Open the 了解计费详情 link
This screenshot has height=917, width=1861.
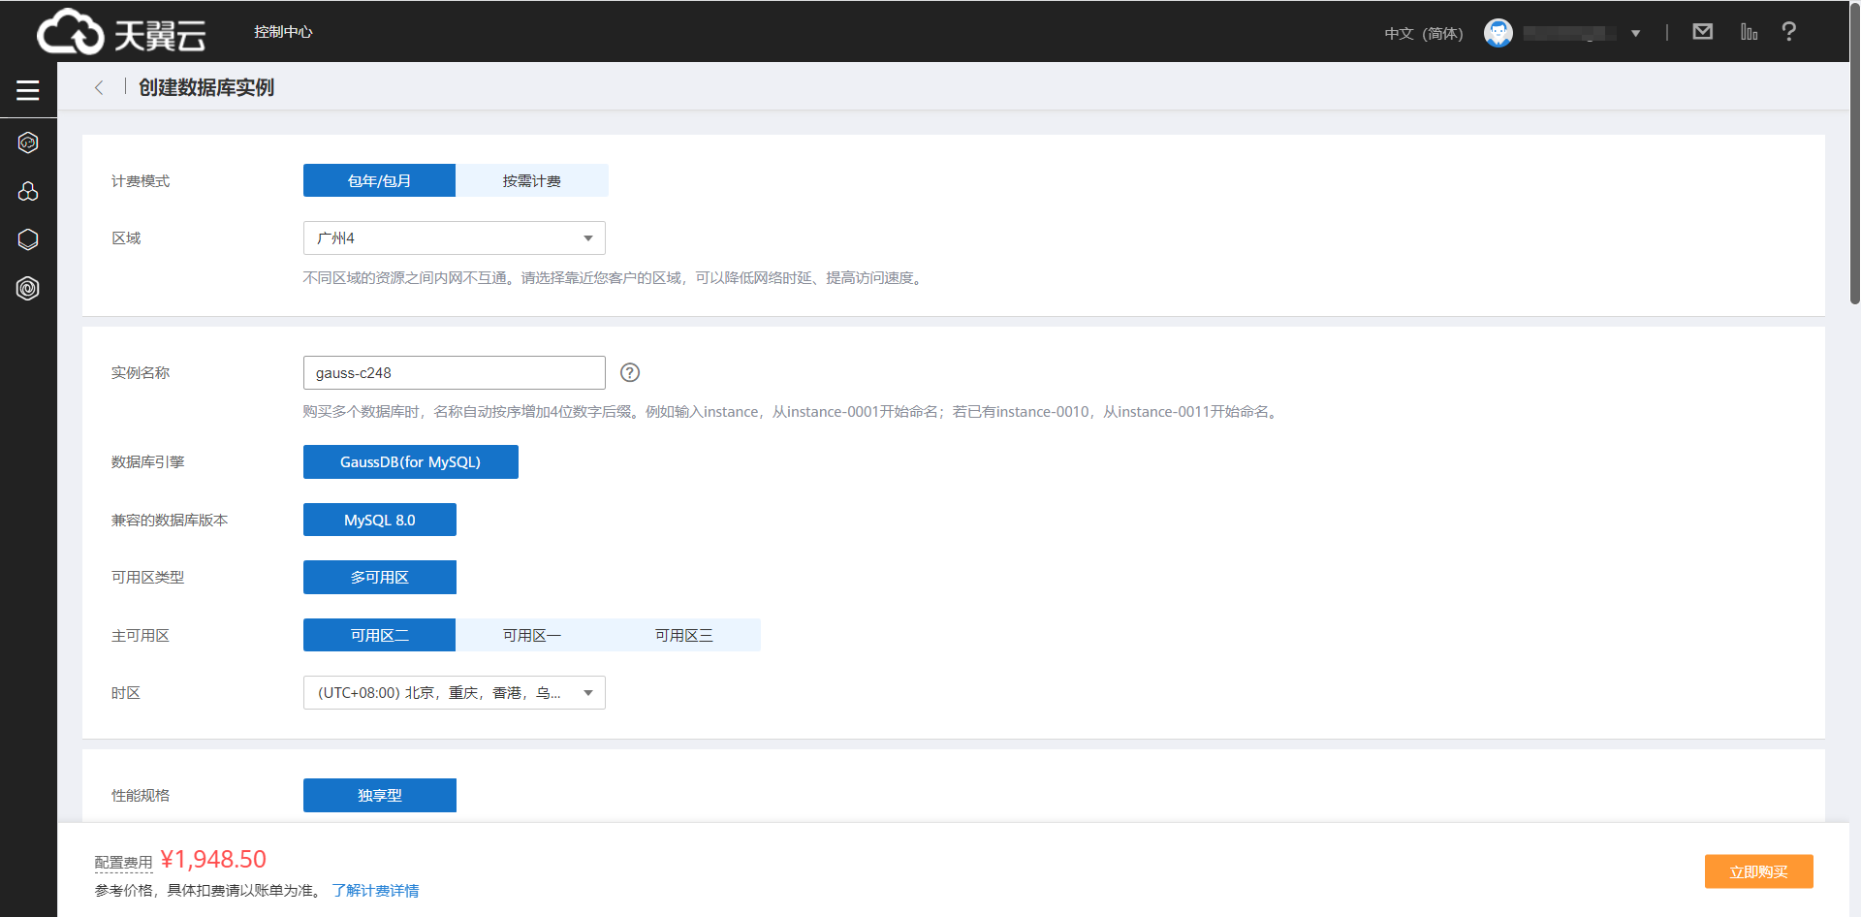tap(375, 891)
